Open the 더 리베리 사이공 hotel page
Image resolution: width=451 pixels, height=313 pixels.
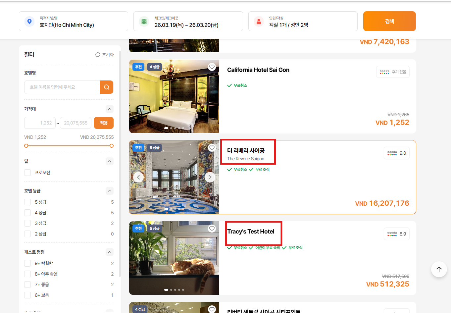(x=246, y=151)
